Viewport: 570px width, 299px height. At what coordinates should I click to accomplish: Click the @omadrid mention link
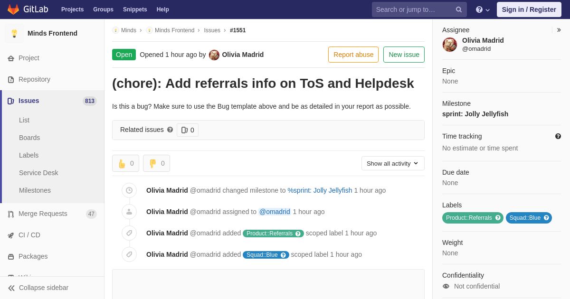point(275,212)
